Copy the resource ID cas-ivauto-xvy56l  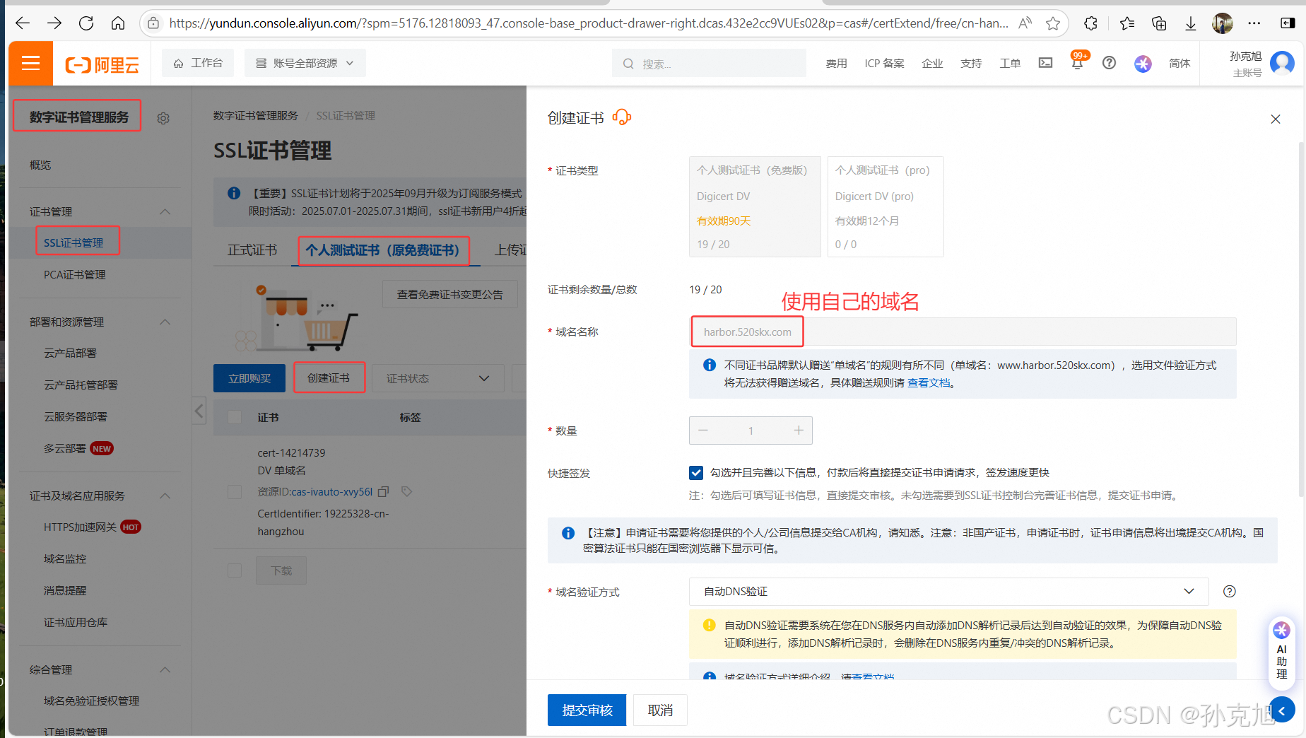384,491
